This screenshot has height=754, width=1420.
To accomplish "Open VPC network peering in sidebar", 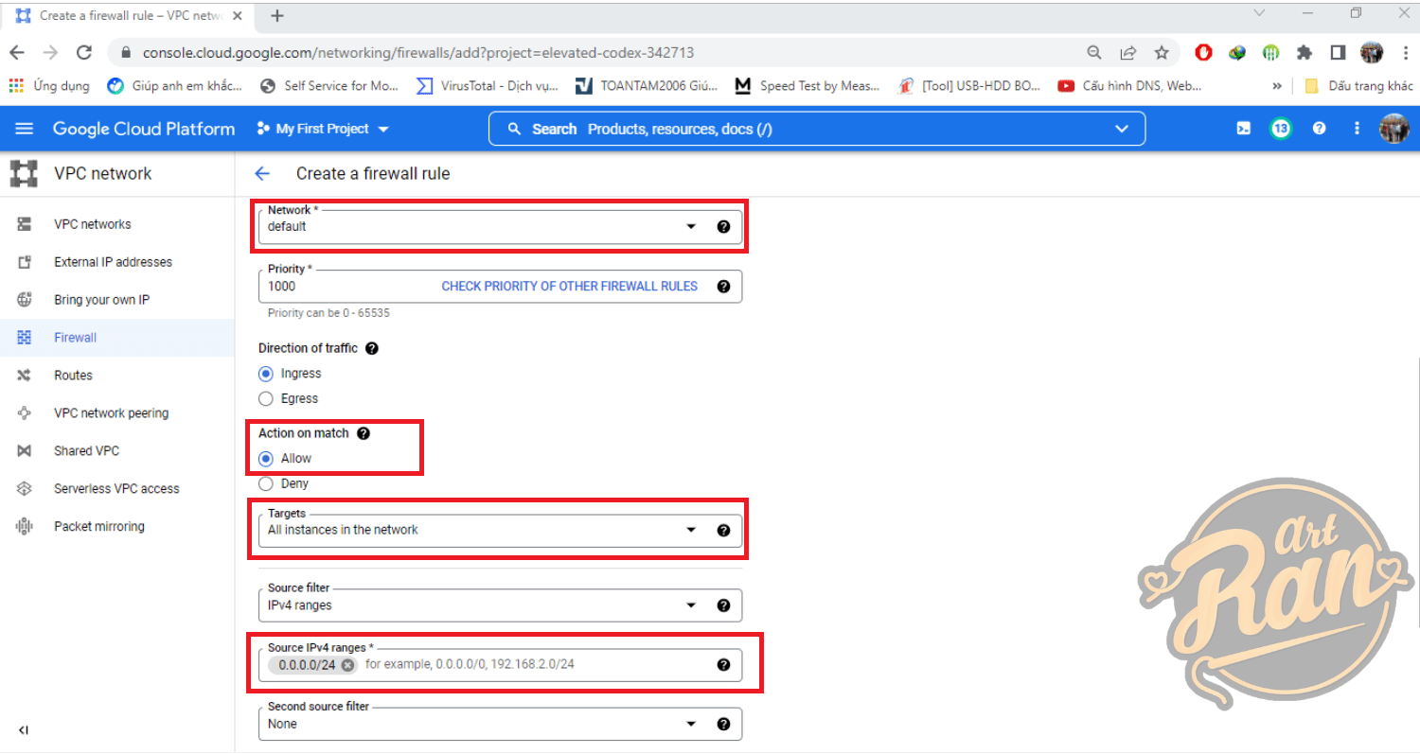I will click(x=117, y=413).
